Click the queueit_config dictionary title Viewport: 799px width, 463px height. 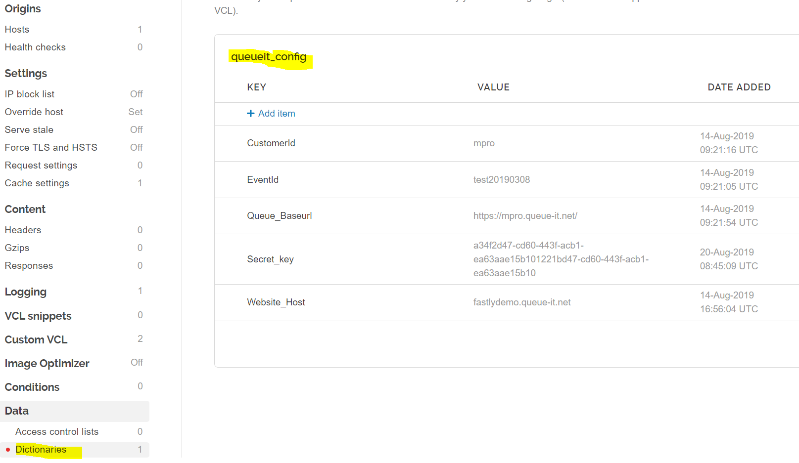[269, 57]
